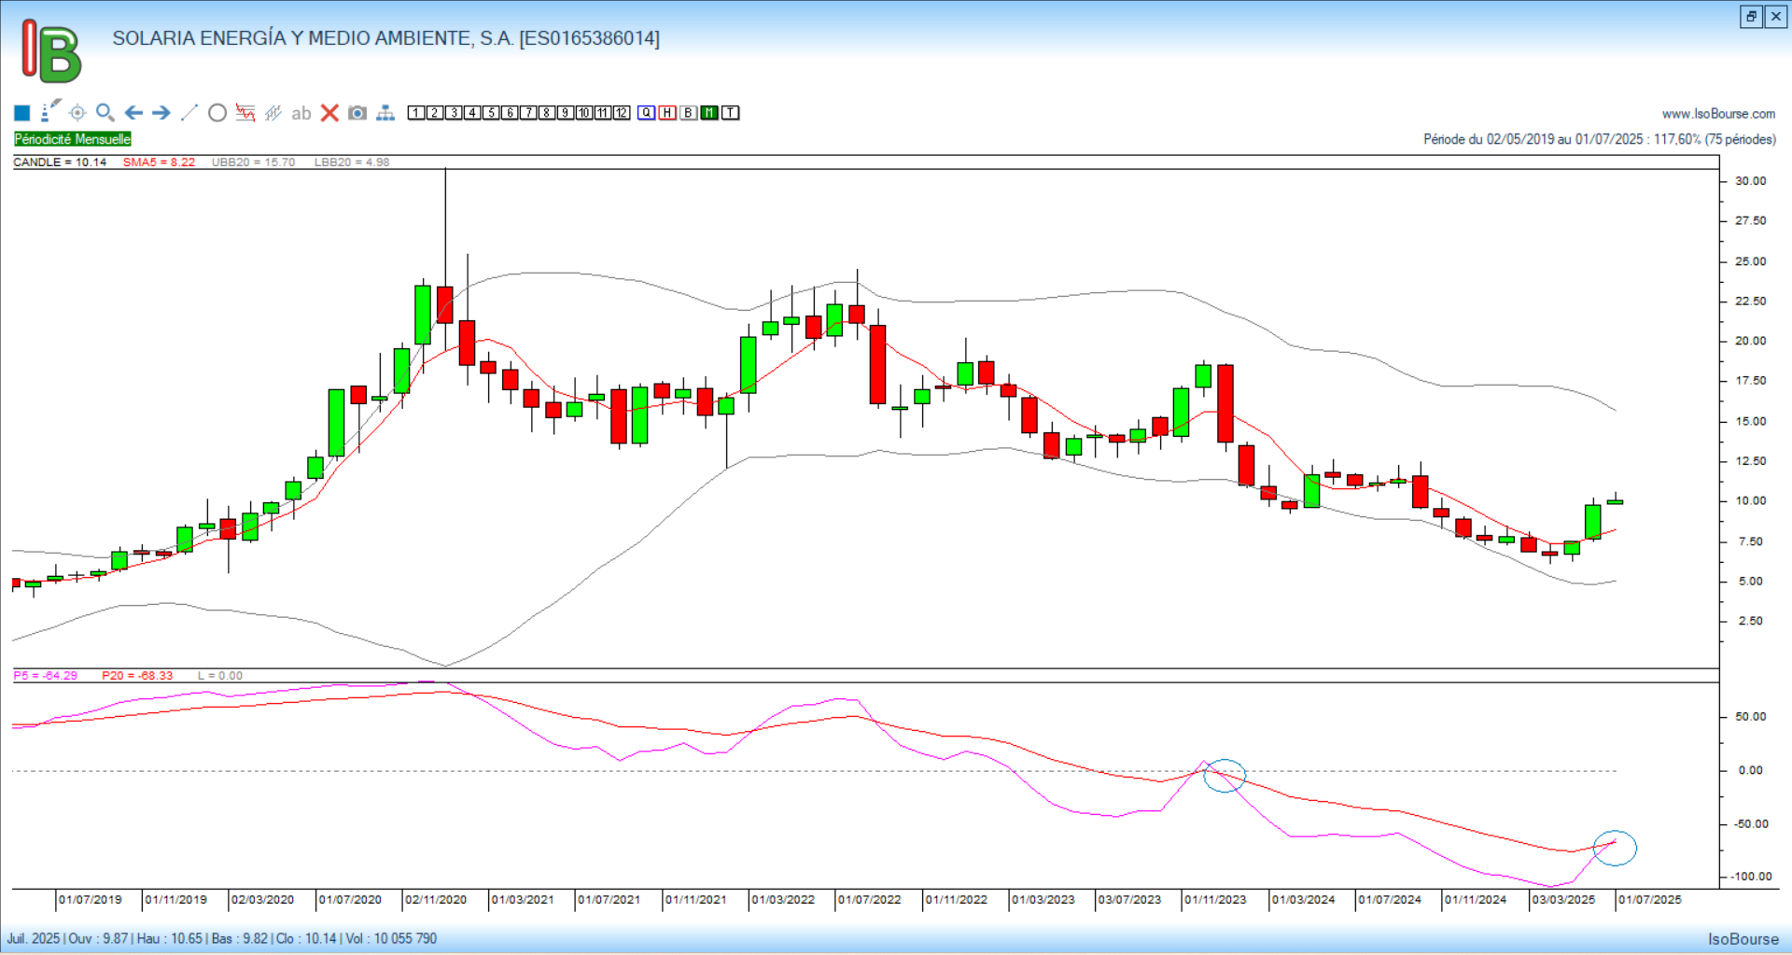Click the IsoBourse status bar label
Viewport: 1792px width, 955px height.
[x=1743, y=939]
